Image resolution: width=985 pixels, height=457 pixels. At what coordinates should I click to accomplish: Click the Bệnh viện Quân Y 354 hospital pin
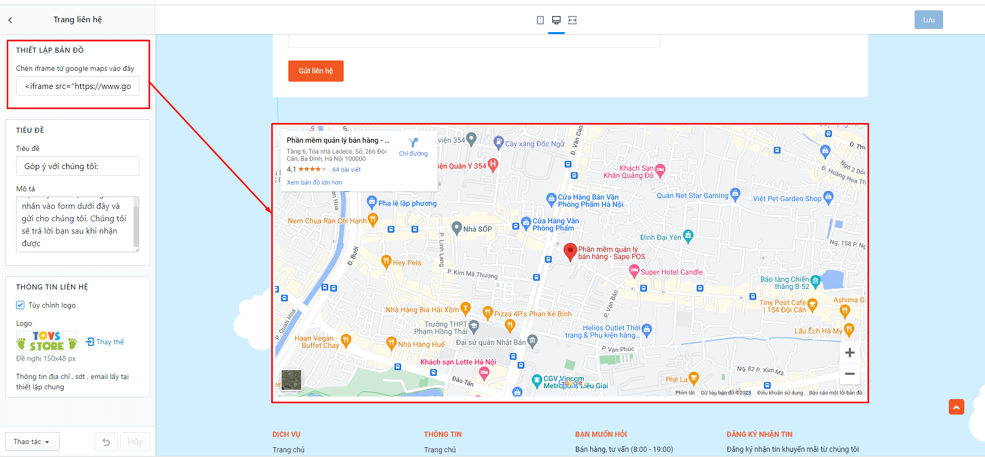pos(493,164)
